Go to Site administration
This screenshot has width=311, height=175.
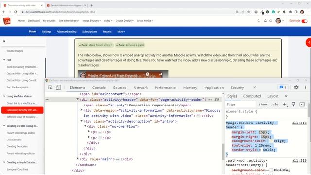(69, 21)
